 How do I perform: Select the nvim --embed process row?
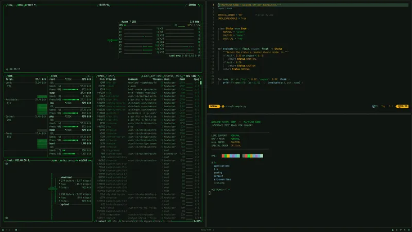149,93
